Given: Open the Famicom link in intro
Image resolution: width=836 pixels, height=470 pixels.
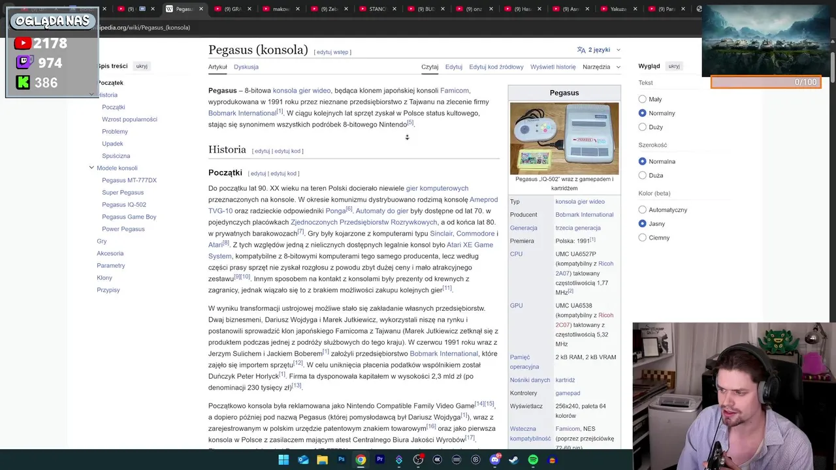Looking at the screenshot, I should (455, 91).
